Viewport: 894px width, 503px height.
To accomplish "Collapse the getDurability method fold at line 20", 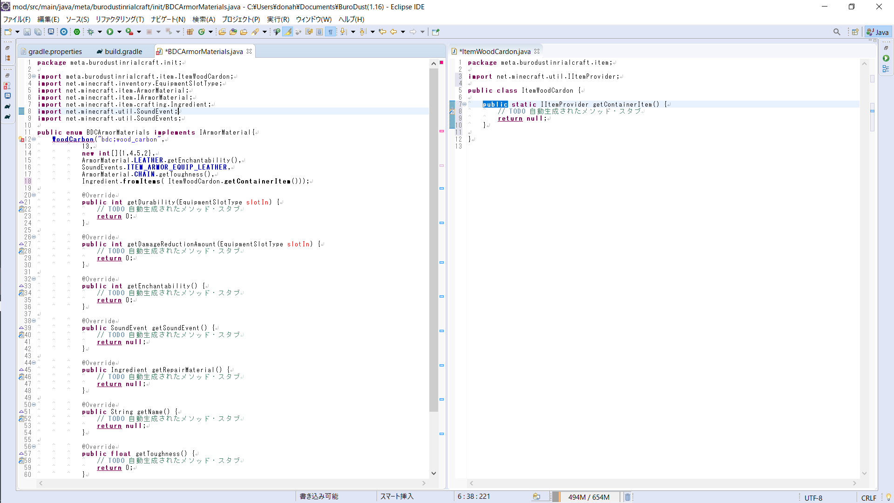I will (x=34, y=195).
